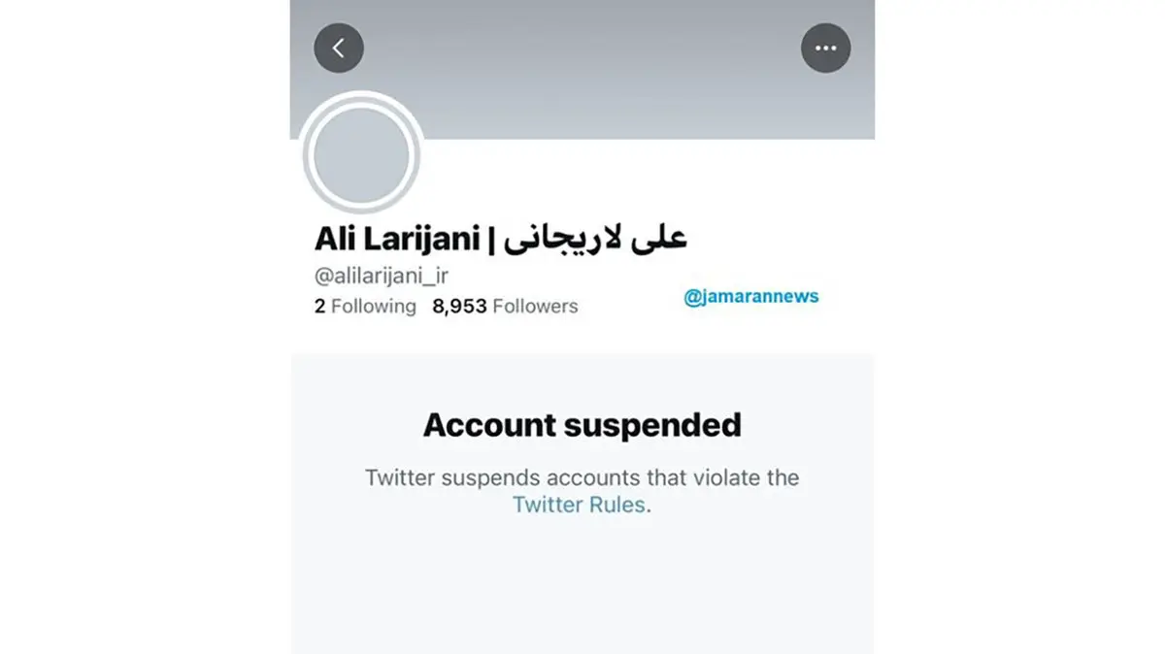Click the @alilarijani_ir handle
Screen dimensions: 1165x654
pyautogui.click(x=381, y=276)
